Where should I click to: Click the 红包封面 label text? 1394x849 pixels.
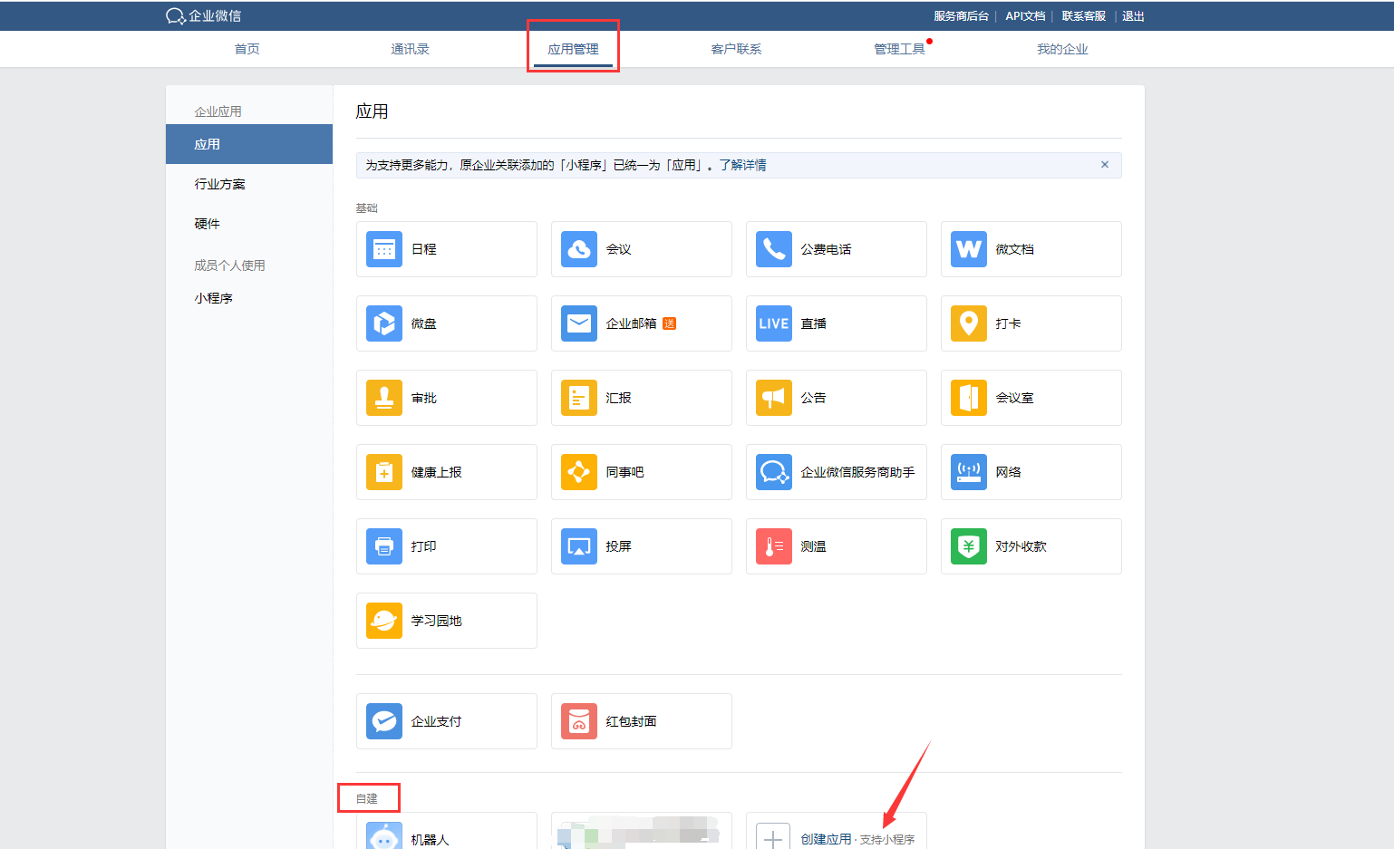tap(632, 721)
